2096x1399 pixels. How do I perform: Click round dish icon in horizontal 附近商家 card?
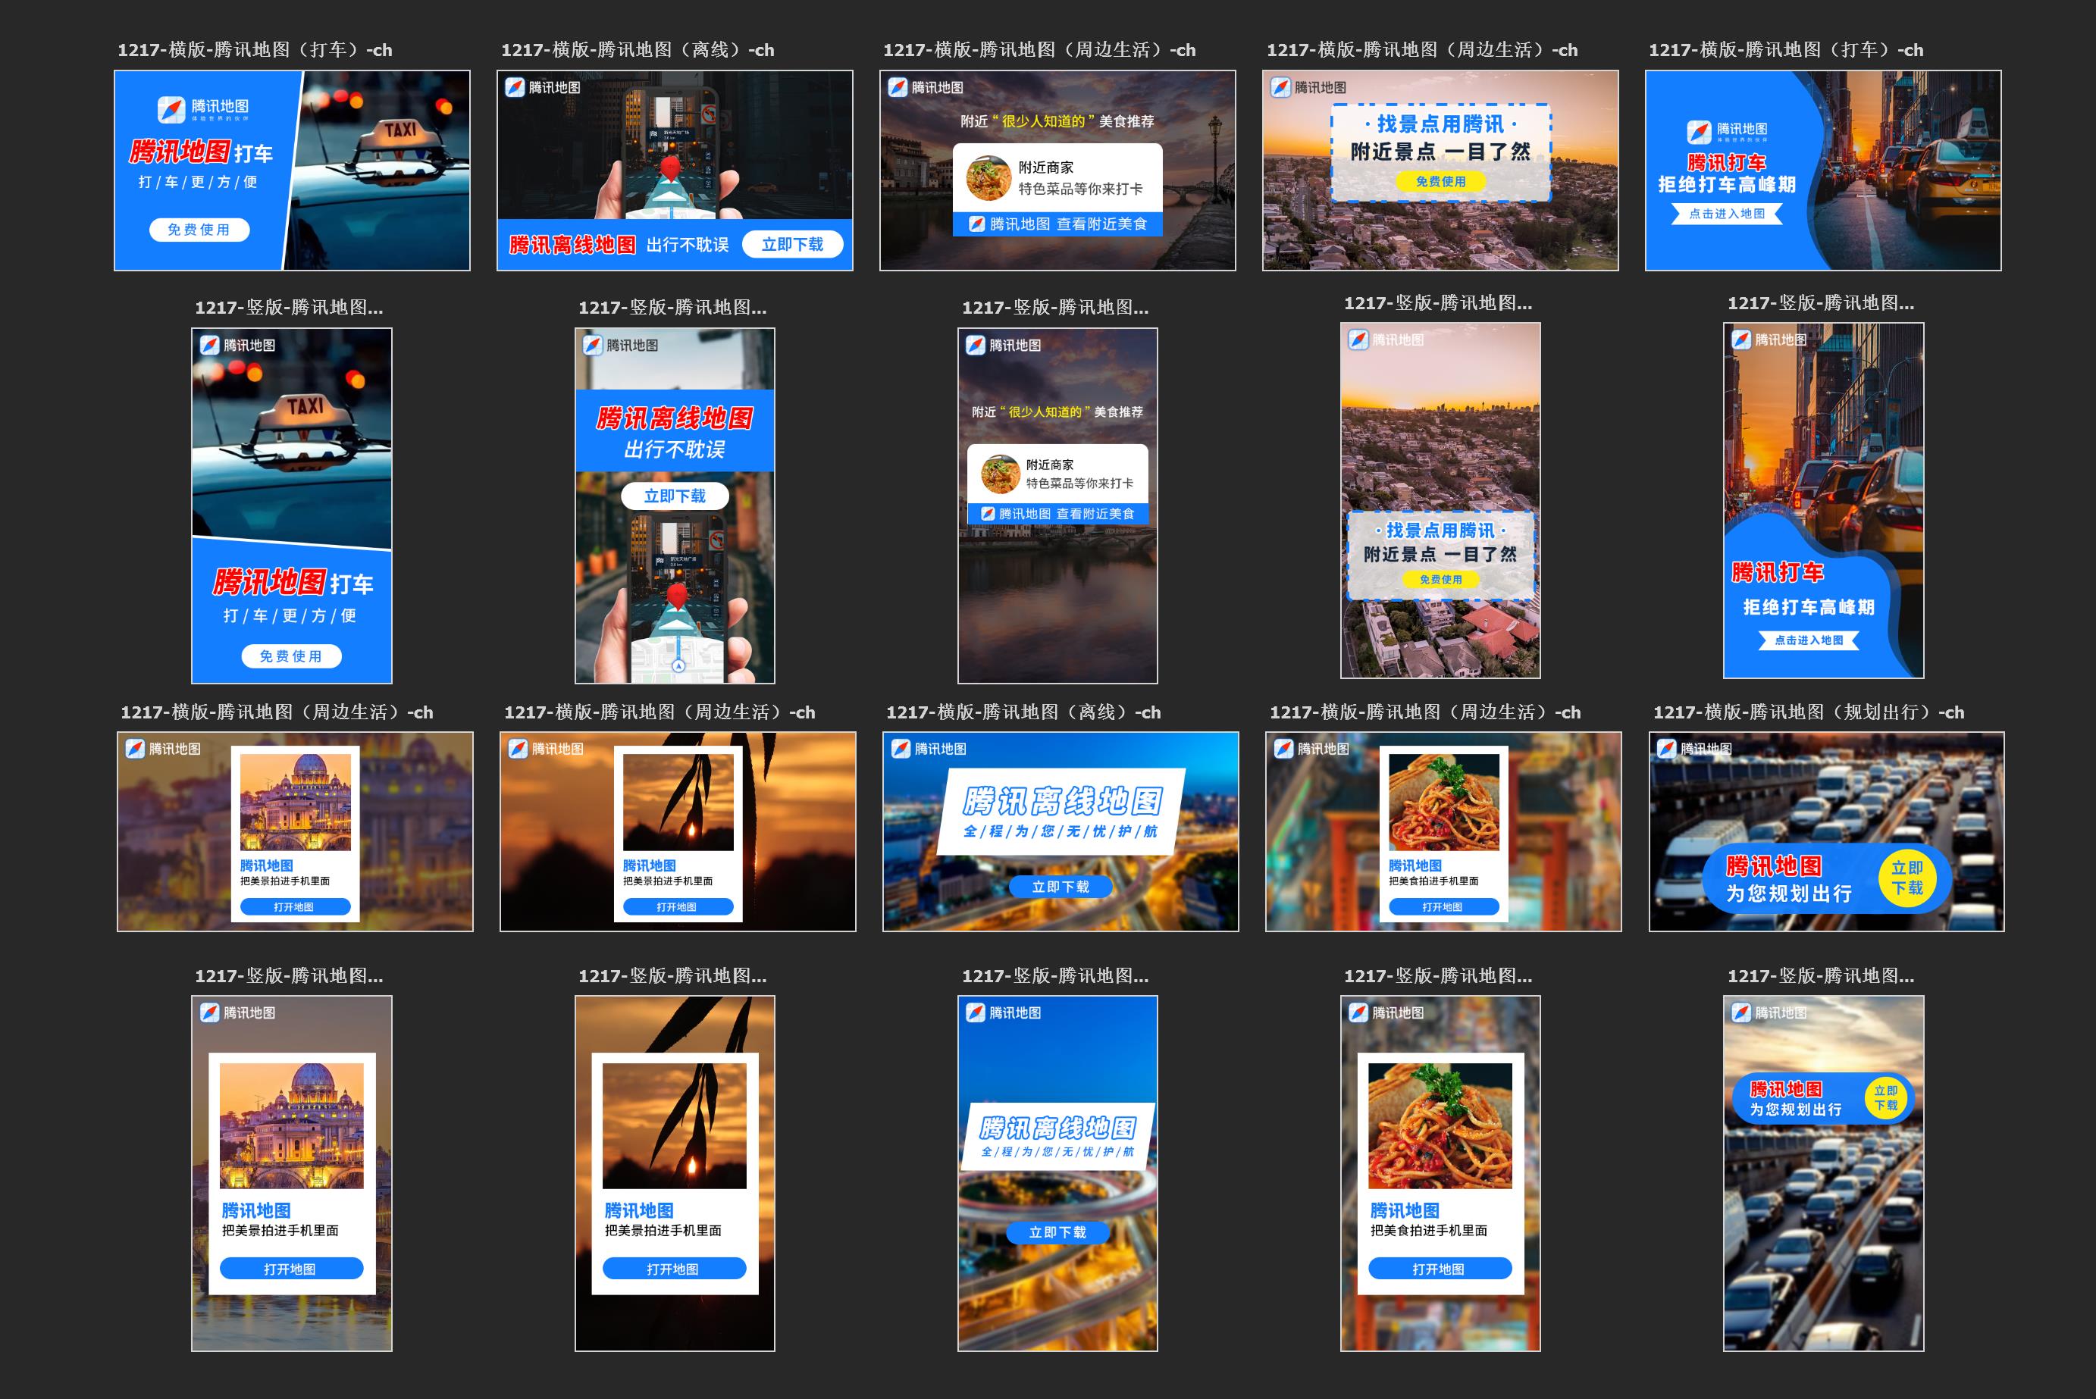988,177
